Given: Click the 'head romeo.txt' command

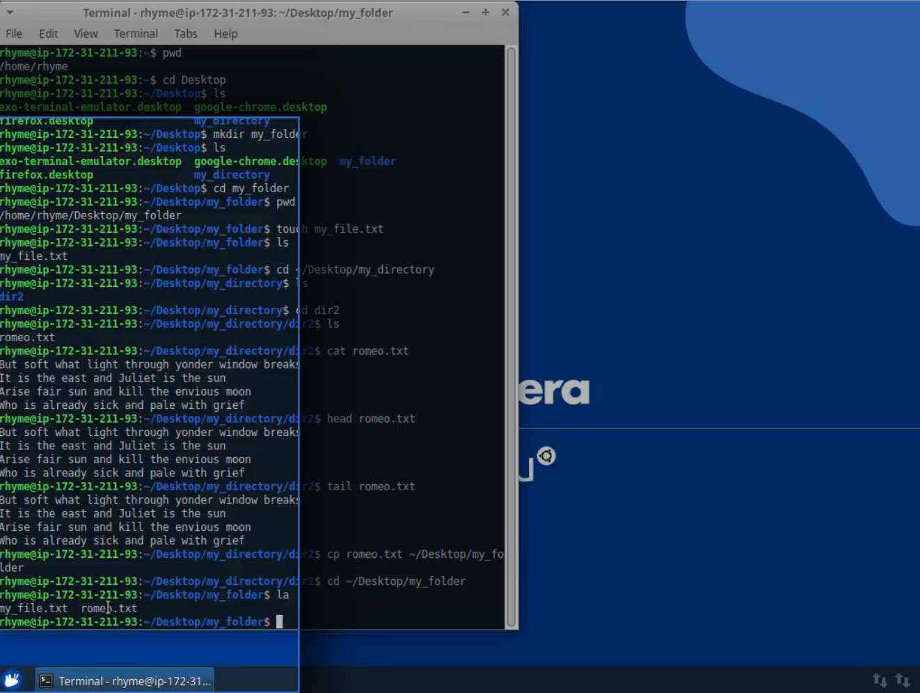Looking at the screenshot, I should [x=371, y=419].
